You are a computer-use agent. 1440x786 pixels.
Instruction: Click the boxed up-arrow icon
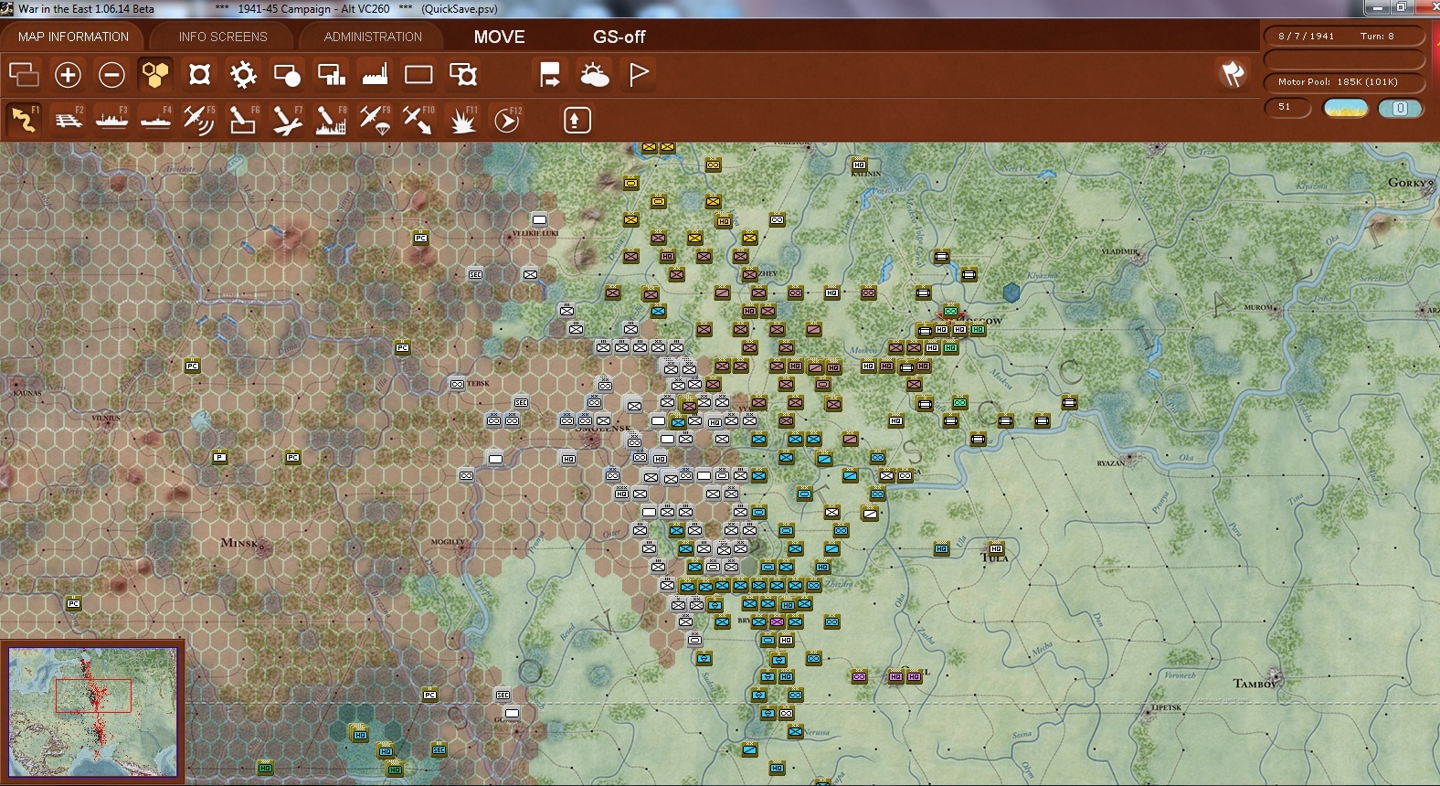click(x=577, y=120)
